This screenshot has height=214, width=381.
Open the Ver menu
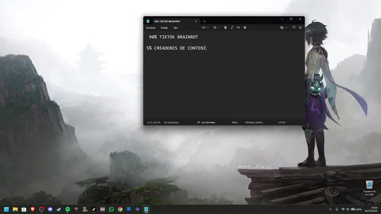176,28
